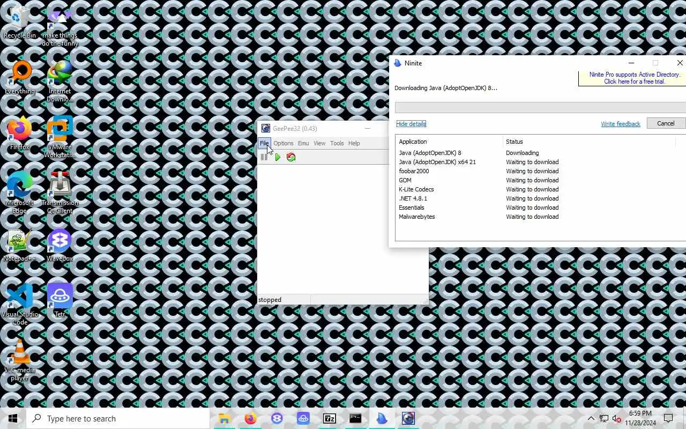This screenshot has width=686, height=429.
Task: Open 7-Zip from the taskbar
Action: pyautogui.click(x=330, y=418)
